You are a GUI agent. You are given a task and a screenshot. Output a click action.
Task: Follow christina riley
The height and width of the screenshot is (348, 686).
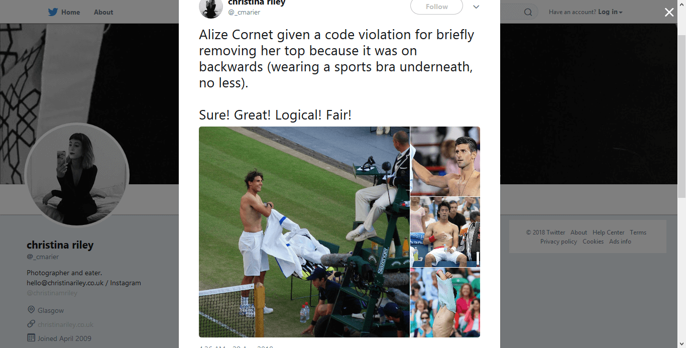point(436,7)
